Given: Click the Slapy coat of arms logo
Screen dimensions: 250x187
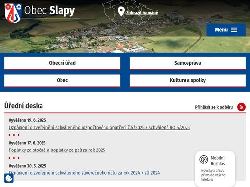Looking at the screenshot, I should (13, 14).
